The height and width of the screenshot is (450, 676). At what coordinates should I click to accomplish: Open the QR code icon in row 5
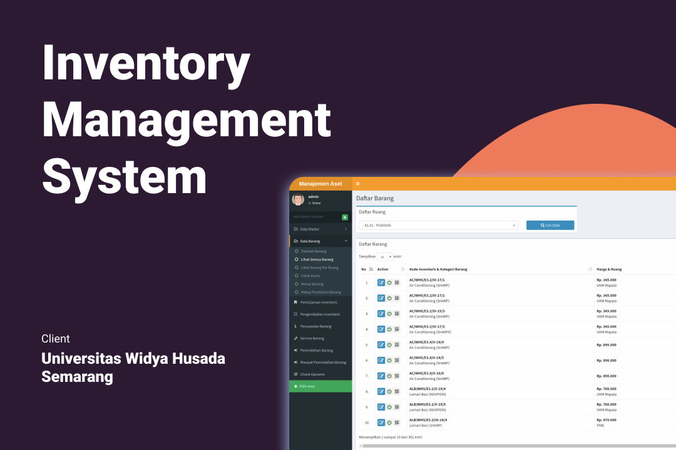[397, 345]
